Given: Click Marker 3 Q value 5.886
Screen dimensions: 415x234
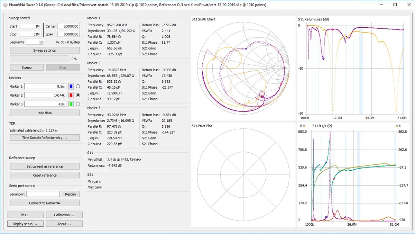Looking at the screenshot, I should click(x=166, y=127).
